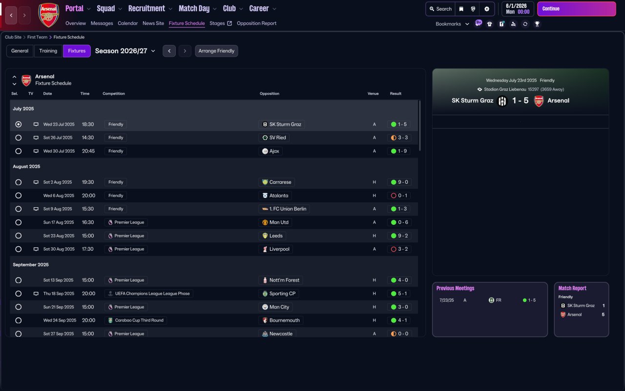Switch to the Training tab

pyautogui.click(x=48, y=51)
